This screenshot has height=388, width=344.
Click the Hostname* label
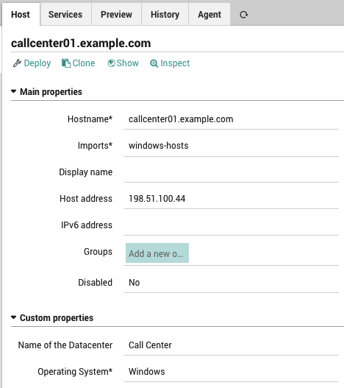(x=90, y=119)
